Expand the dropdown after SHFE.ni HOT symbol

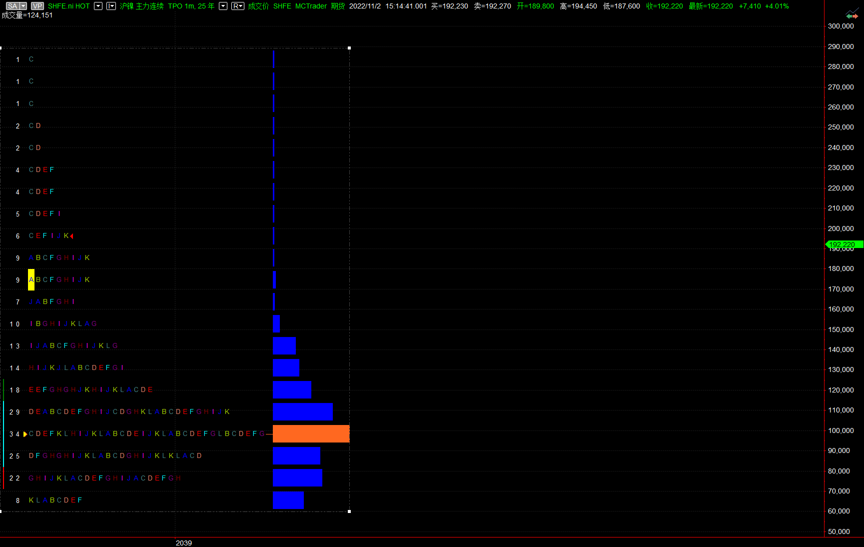pyautogui.click(x=98, y=6)
